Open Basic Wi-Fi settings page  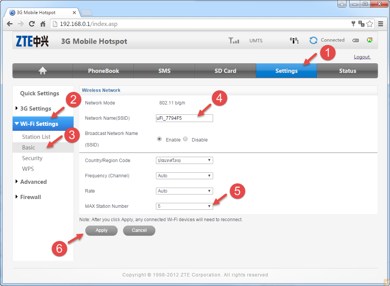[x=43, y=148]
